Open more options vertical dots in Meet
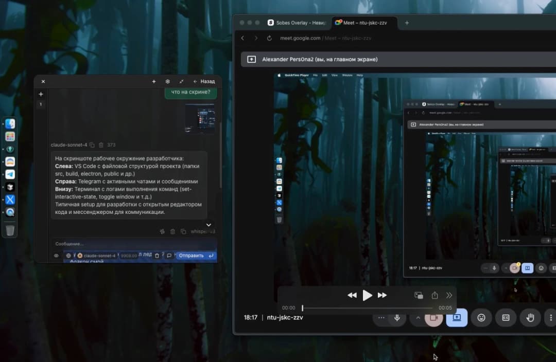 click(x=551, y=318)
